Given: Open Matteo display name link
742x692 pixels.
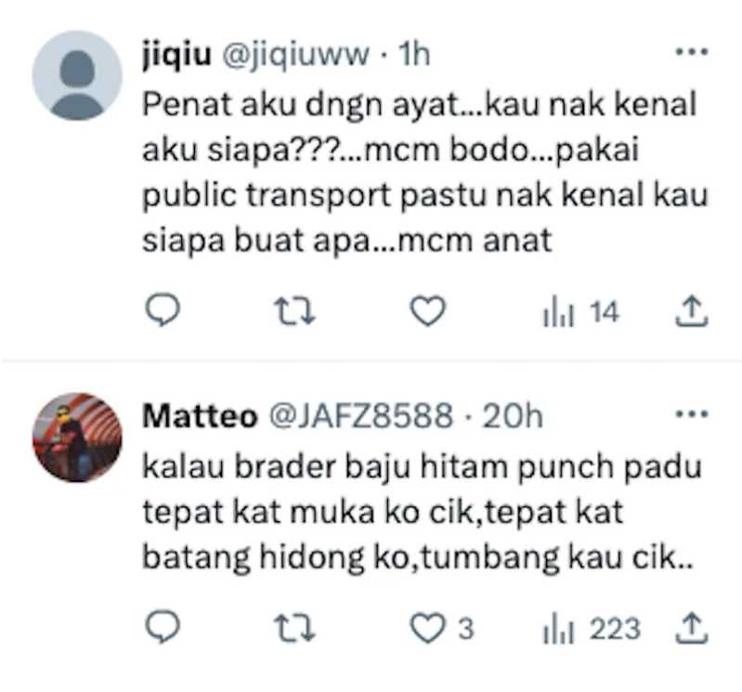Looking at the screenshot, I should click(200, 416).
